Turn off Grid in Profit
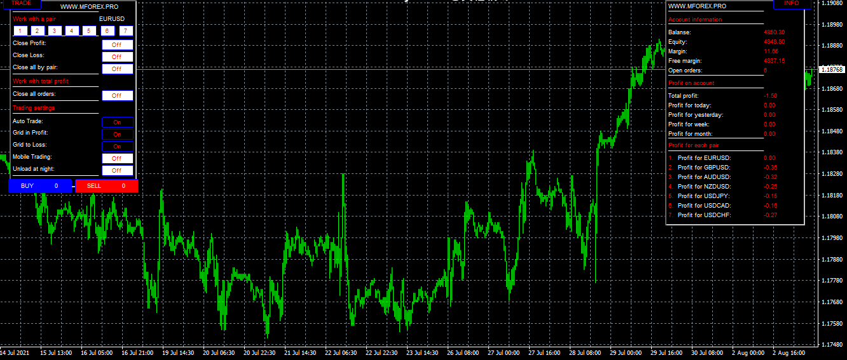The height and width of the screenshot is (360, 847). pos(117,135)
